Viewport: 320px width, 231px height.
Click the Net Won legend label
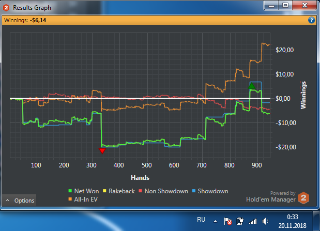coord(86,191)
